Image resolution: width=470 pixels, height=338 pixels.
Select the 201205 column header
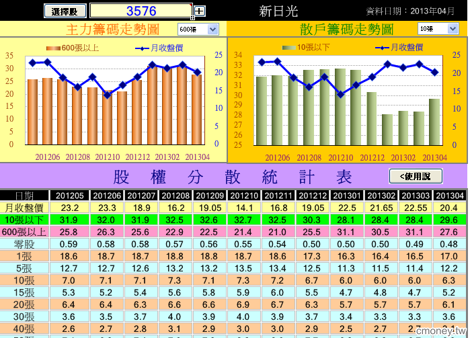point(69,196)
